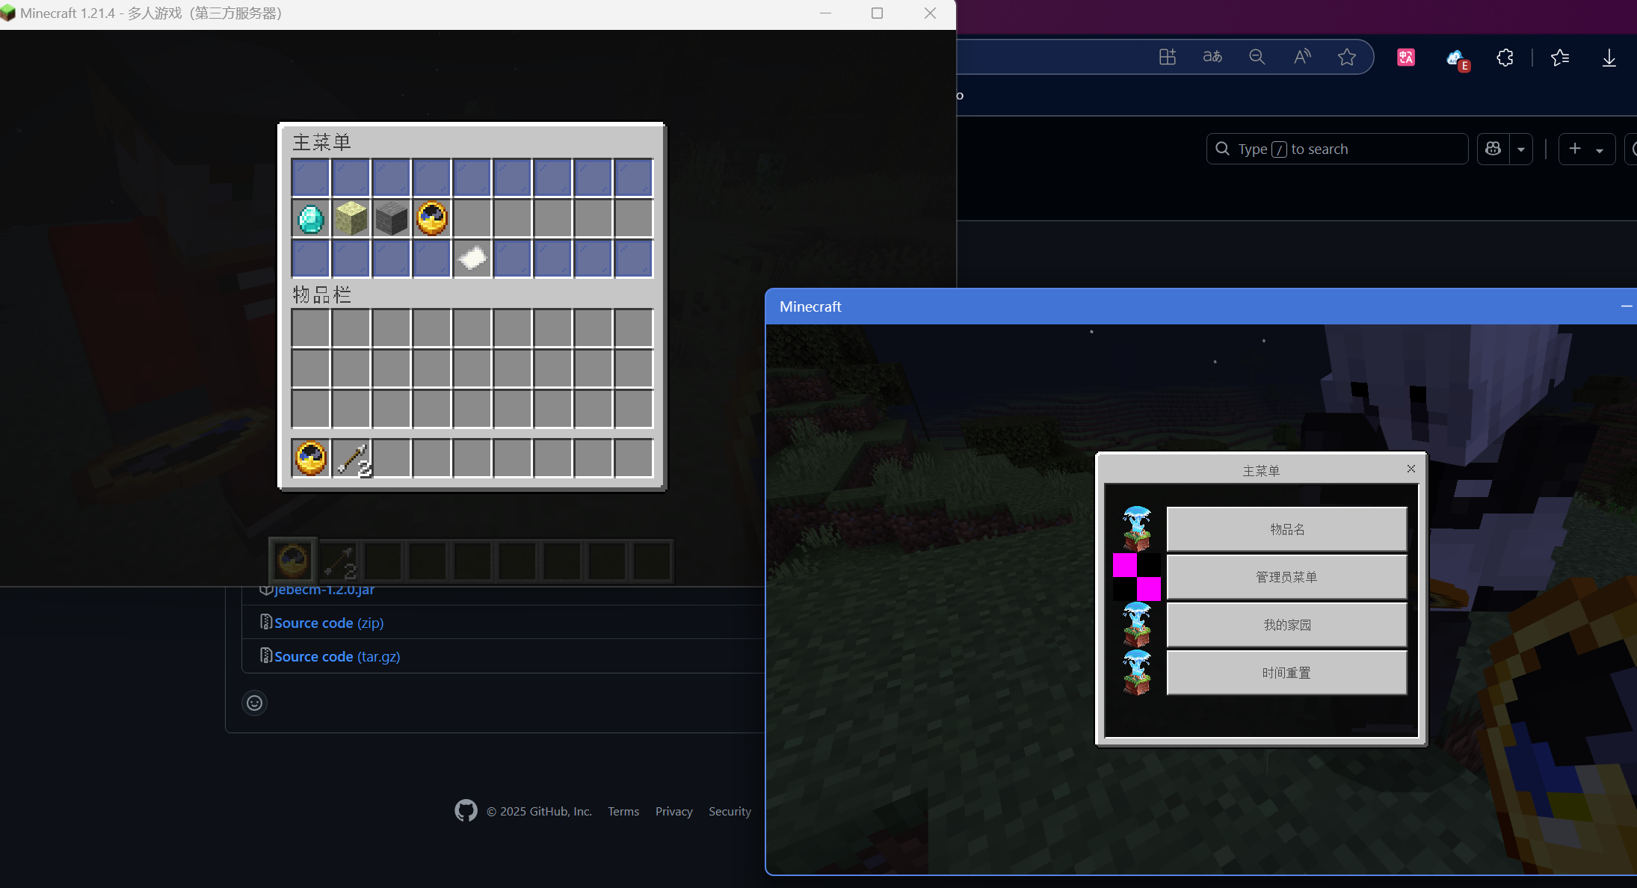1637x888 pixels.
Task: Open GitHub create new plus dropdown
Action: (1587, 149)
